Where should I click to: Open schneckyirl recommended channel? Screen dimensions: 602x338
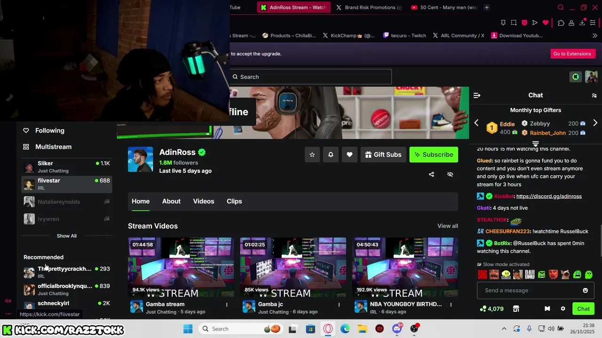pos(67,305)
